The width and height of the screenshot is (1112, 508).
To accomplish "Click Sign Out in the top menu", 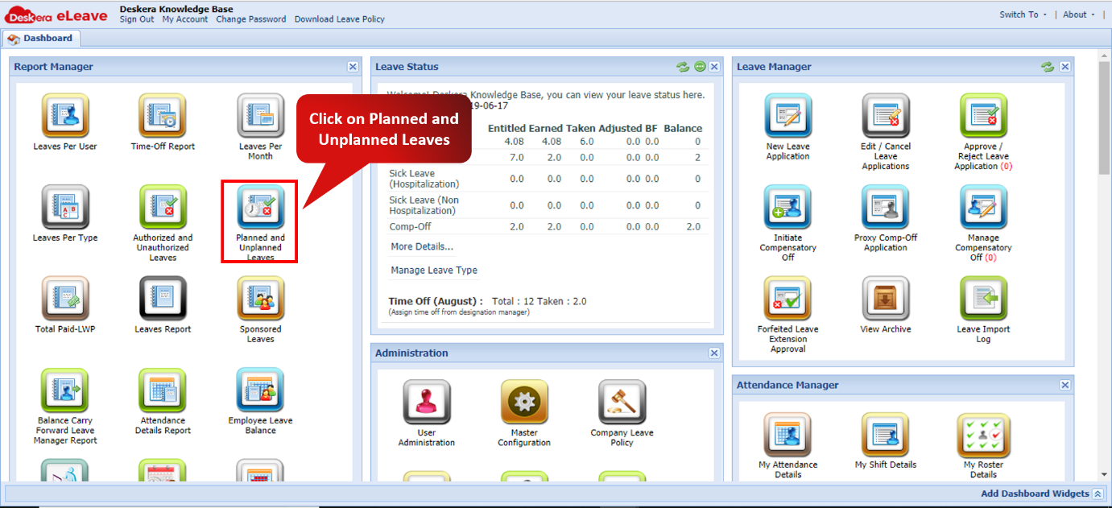I will pyautogui.click(x=136, y=19).
